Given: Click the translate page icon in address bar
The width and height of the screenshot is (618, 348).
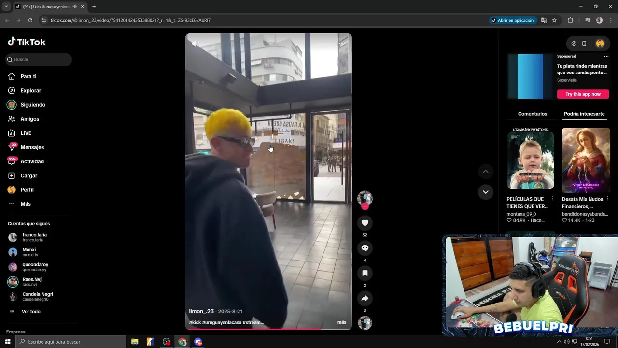Looking at the screenshot, I should tap(544, 20).
